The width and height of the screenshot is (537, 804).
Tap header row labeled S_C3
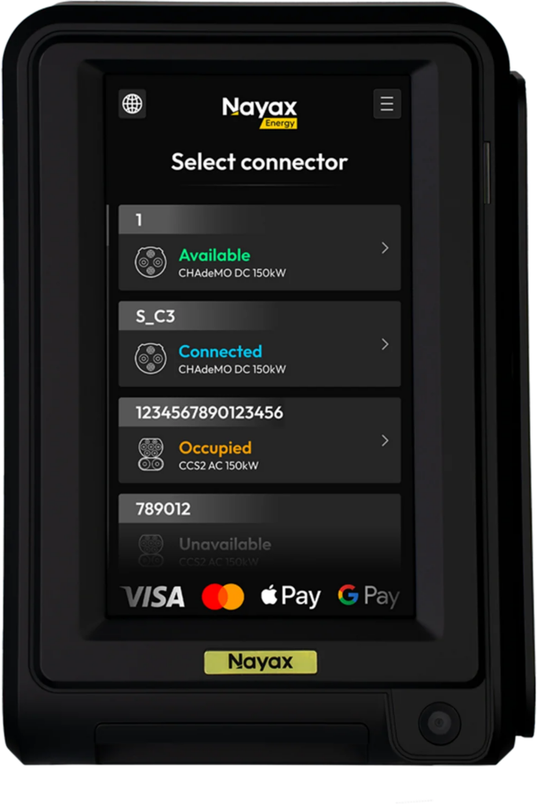tap(260, 316)
